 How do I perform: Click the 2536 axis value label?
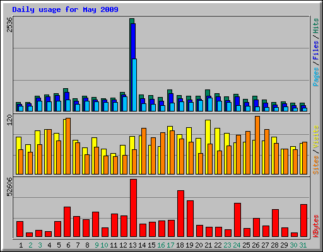pyautogui.click(x=9, y=25)
